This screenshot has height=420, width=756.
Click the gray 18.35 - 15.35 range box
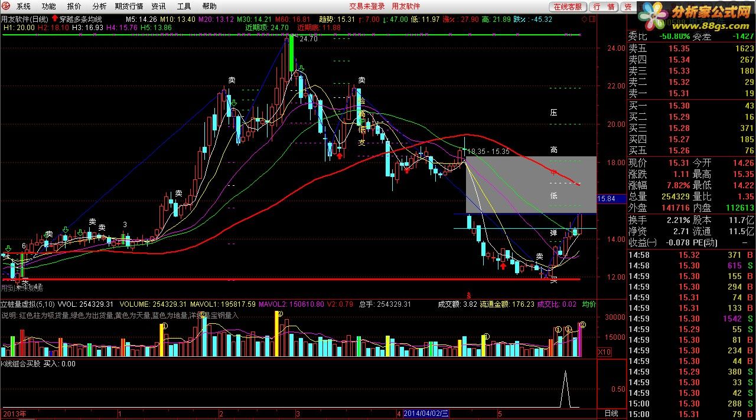pyautogui.click(x=531, y=185)
